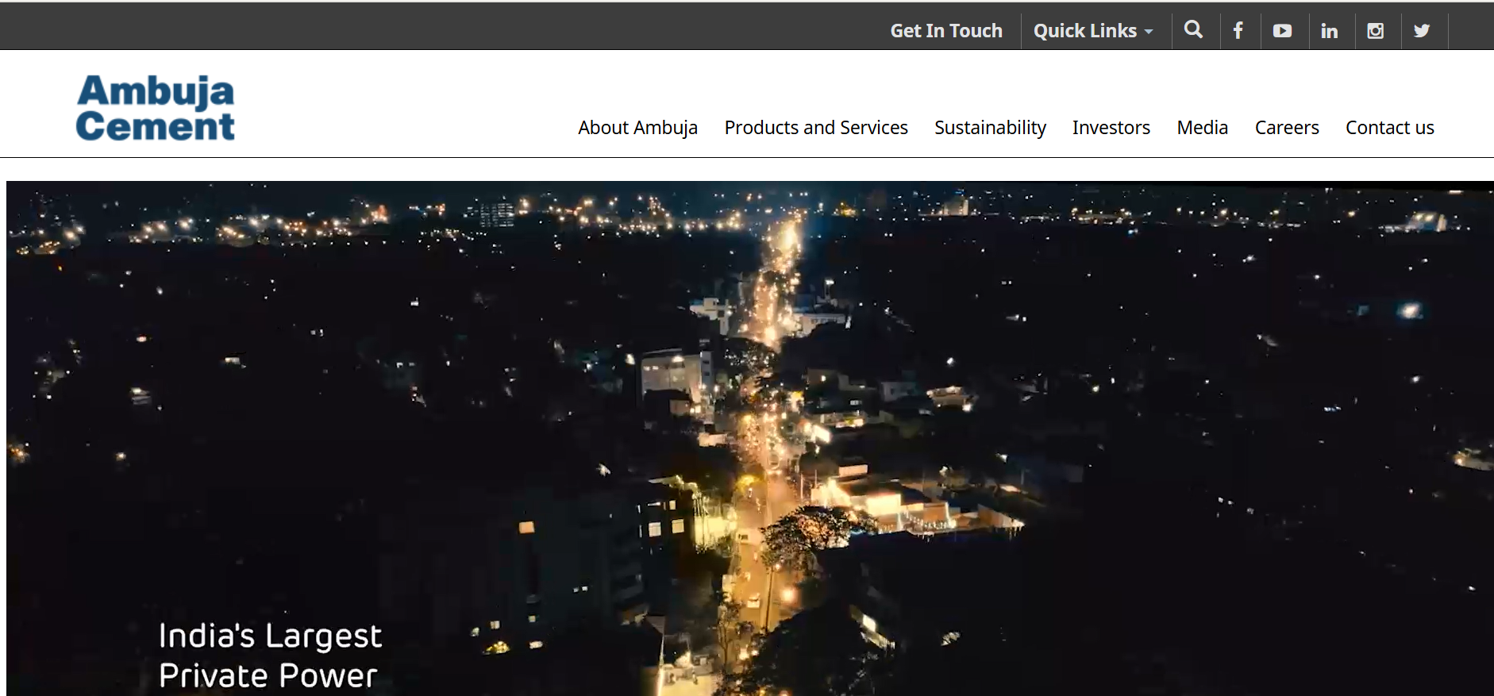This screenshot has width=1494, height=696.
Task: Click the night city hero video banner
Action: [750, 438]
